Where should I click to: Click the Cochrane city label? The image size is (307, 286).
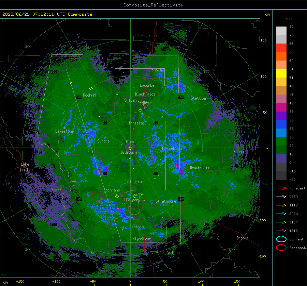point(112,190)
